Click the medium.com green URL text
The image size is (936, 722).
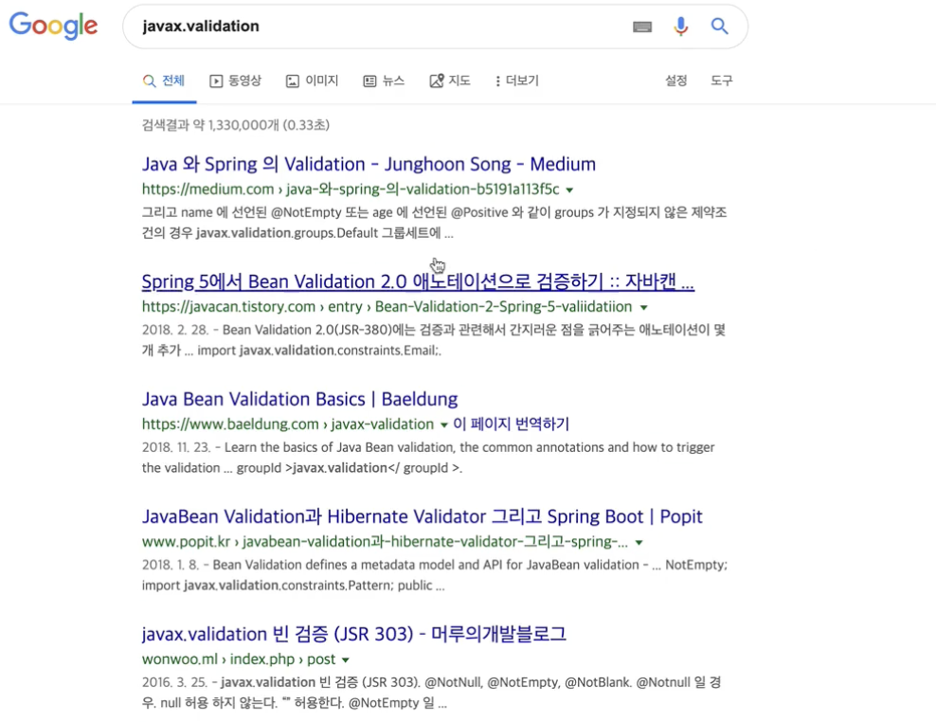coord(351,190)
